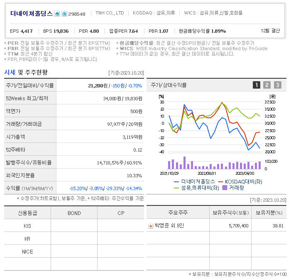
Task: Open the company homepage house icon
Action: 57,14
